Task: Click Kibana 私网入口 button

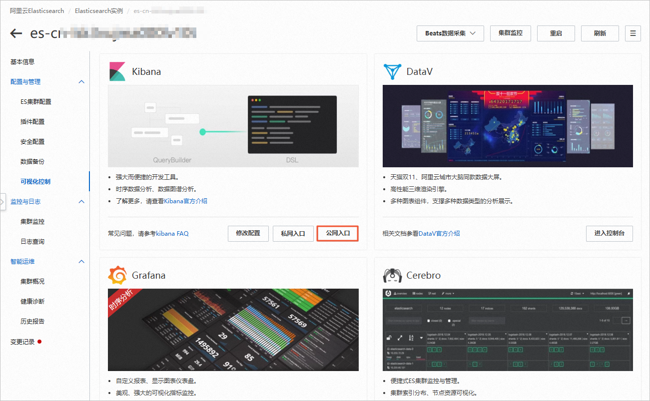Action: pyautogui.click(x=293, y=233)
